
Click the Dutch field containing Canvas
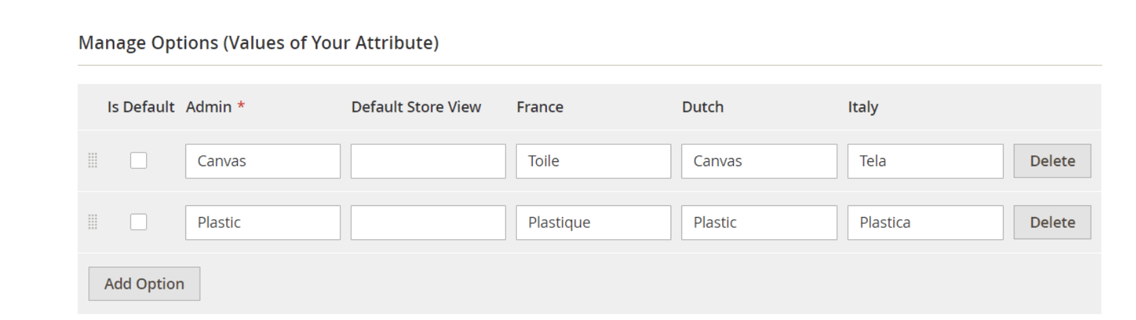(759, 161)
